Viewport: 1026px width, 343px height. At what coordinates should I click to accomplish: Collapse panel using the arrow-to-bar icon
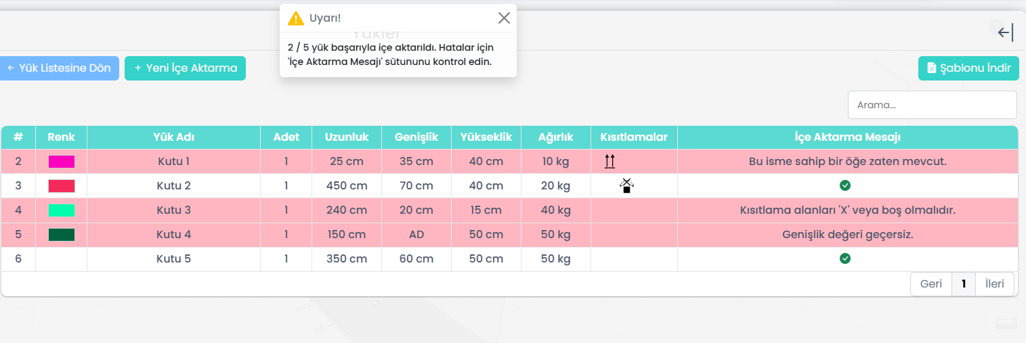1006,32
